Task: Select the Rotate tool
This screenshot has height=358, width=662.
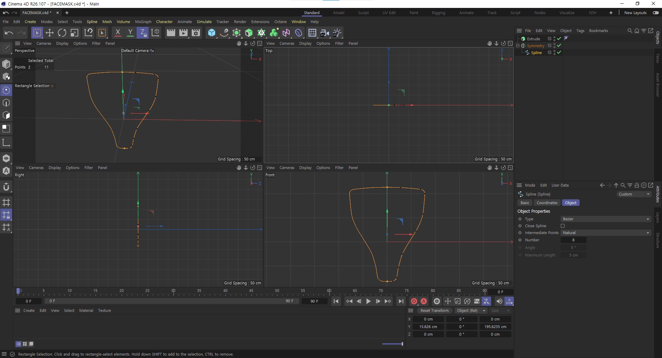Action: [62, 33]
